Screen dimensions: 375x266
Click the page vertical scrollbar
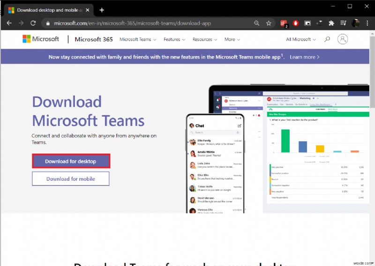click(372, 72)
